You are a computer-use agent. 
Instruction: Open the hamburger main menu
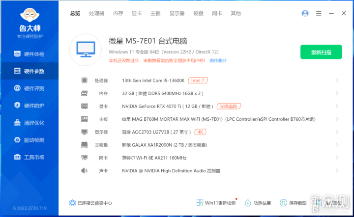[x=319, y=14]
